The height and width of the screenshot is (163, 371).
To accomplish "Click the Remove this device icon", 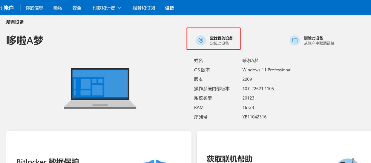I will (295, 40).
